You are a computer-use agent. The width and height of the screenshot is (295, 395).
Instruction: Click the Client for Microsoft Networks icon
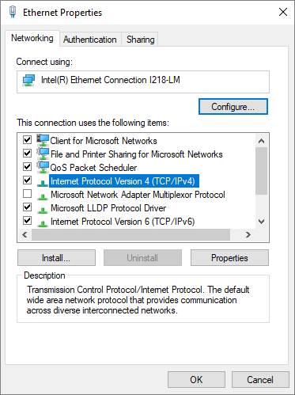point(43,140)
